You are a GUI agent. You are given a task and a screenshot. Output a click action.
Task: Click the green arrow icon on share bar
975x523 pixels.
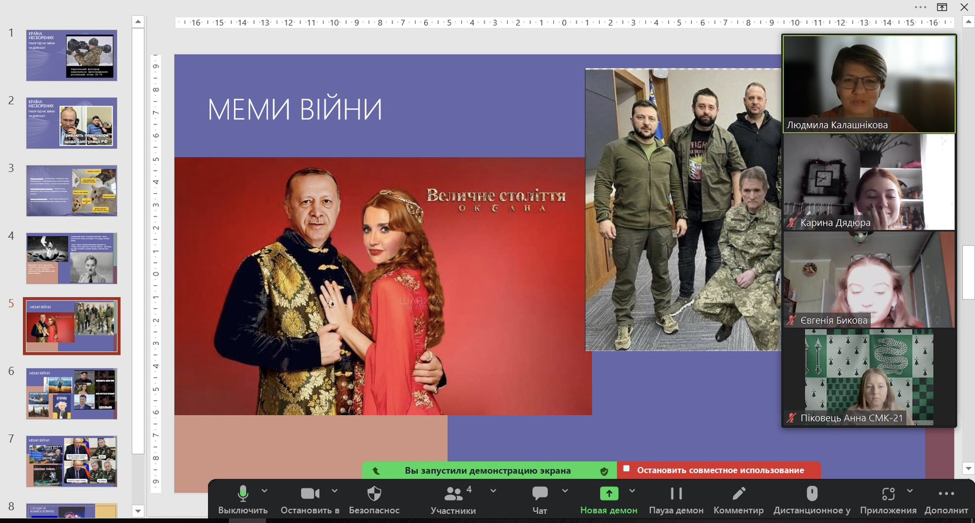click(376, 471)
